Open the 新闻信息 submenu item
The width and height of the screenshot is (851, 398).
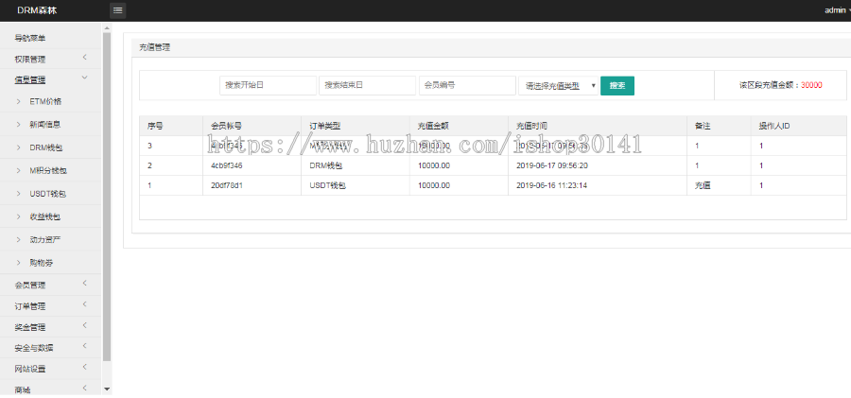pyautogui.click(x=45, y=125)
